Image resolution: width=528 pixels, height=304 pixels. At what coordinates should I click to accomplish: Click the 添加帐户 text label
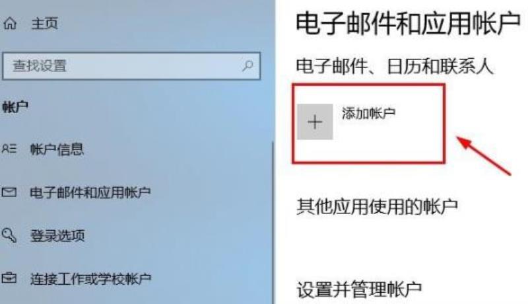tap(368, 113)
